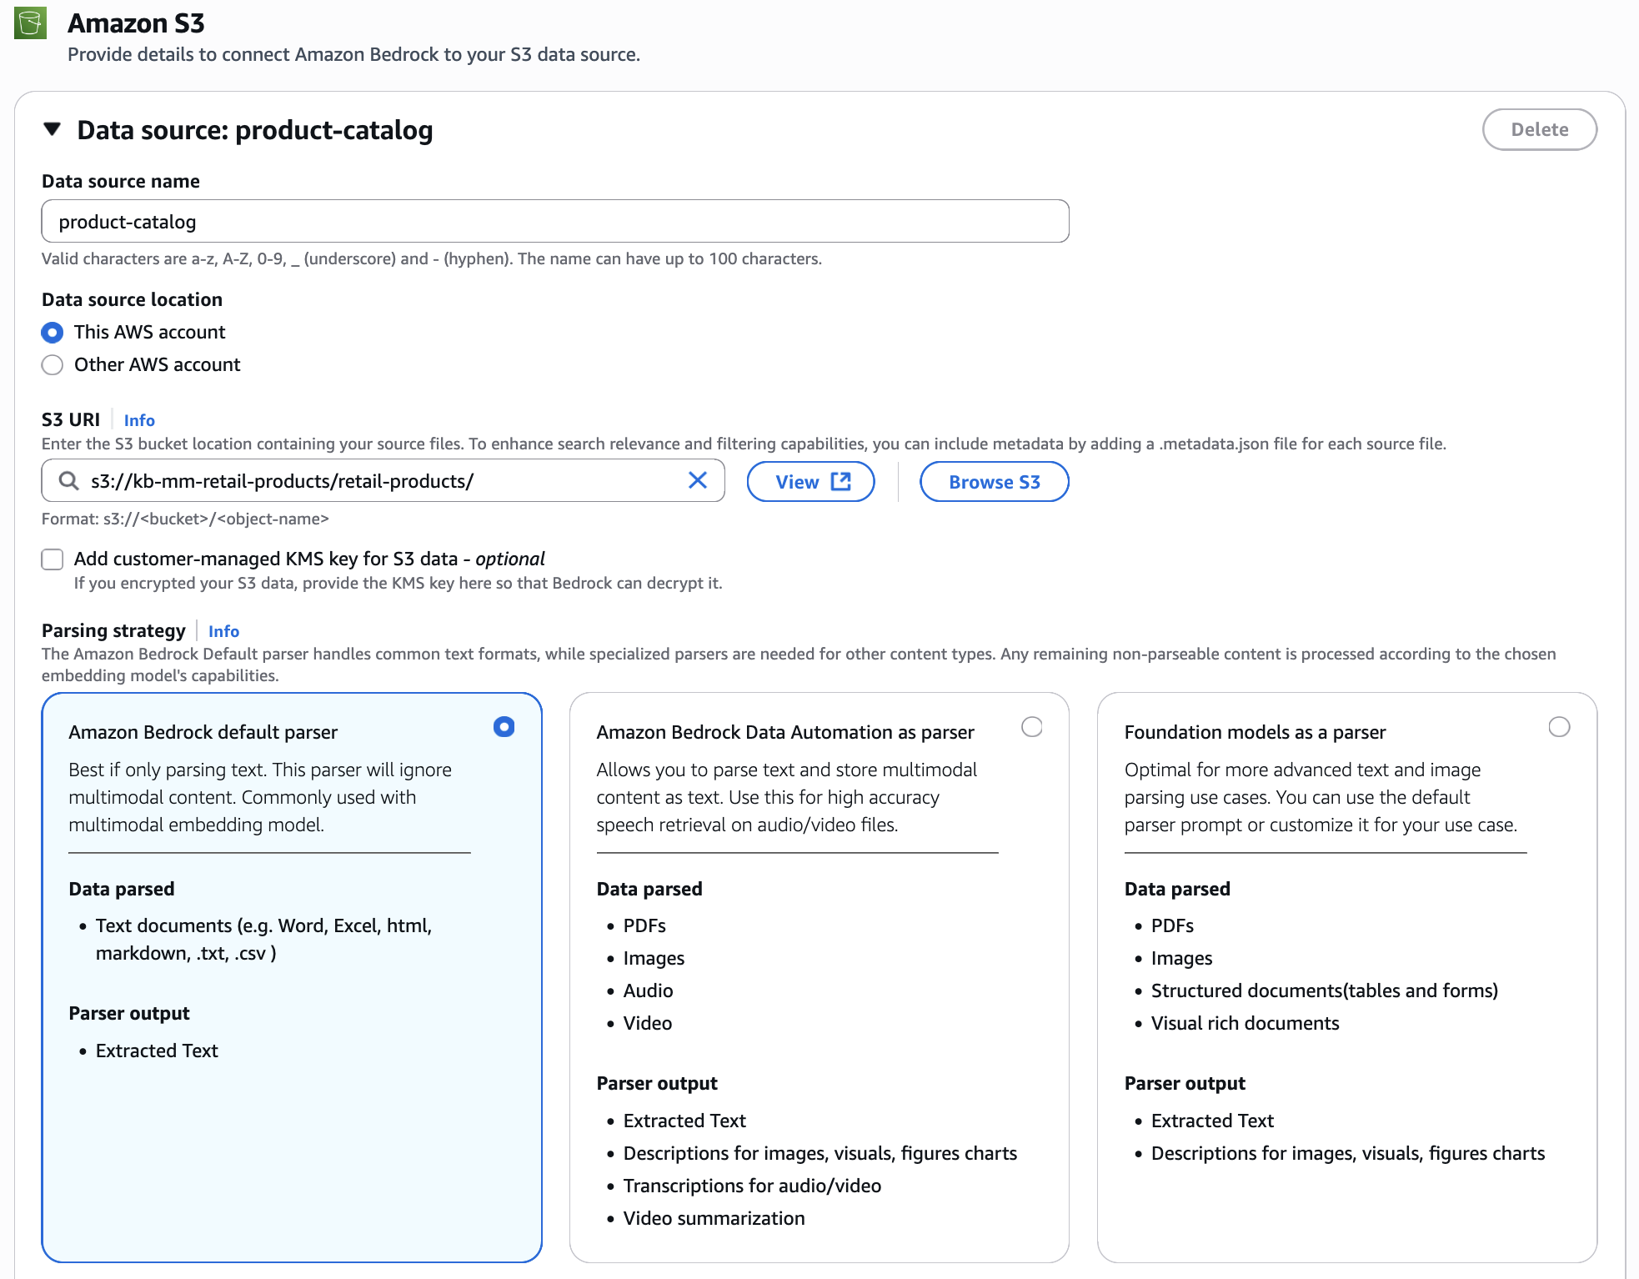1639x1279 pixels.
Task: Collapse the product-catalog data source section
Action: (x=53, y=129)
